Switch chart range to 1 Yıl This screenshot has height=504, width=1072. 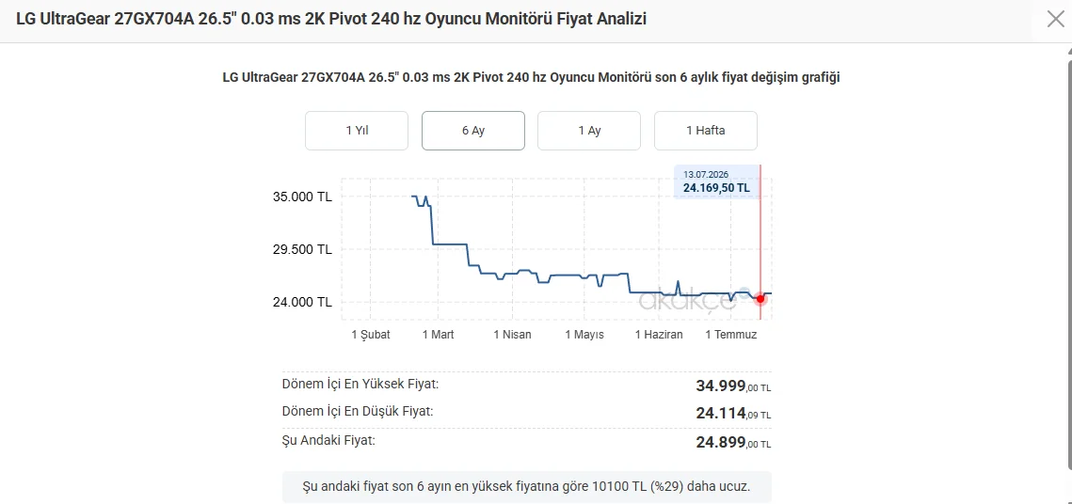[x=357, y=131]
